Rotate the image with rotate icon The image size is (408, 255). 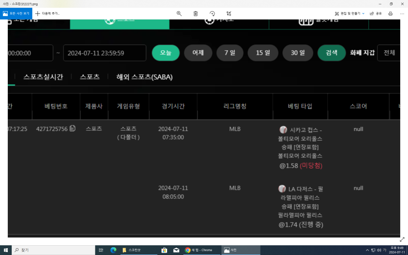click(x=212, y=14)
